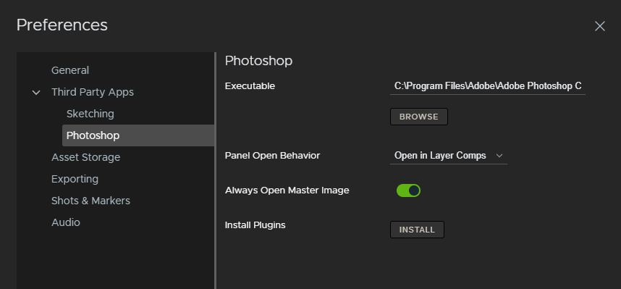Click the Always Open Master Image label
The width and height of the screenshot is (621, 289).
287,190
